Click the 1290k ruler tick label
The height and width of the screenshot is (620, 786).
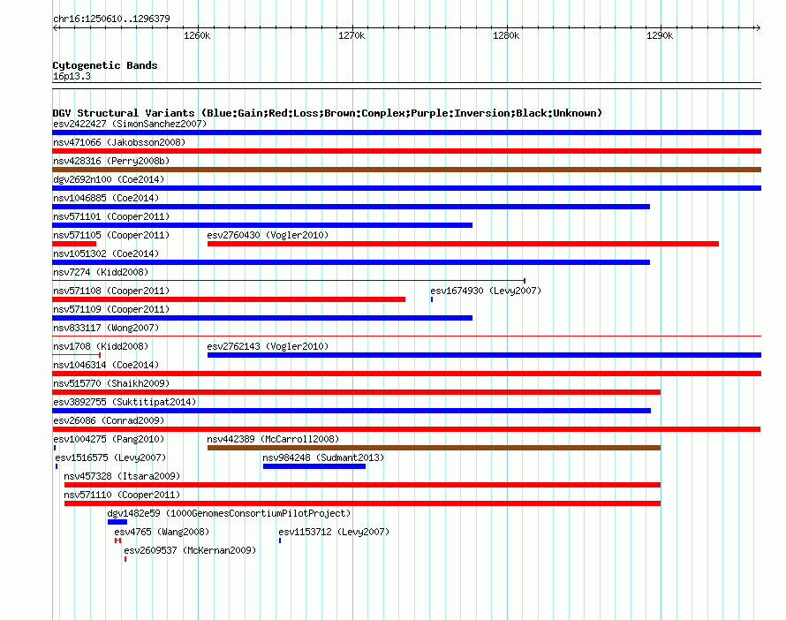pos(660,35)
